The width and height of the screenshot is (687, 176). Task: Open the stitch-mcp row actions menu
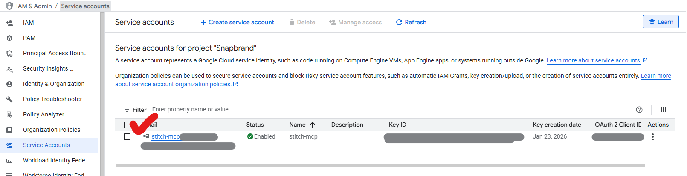(652, 137)
